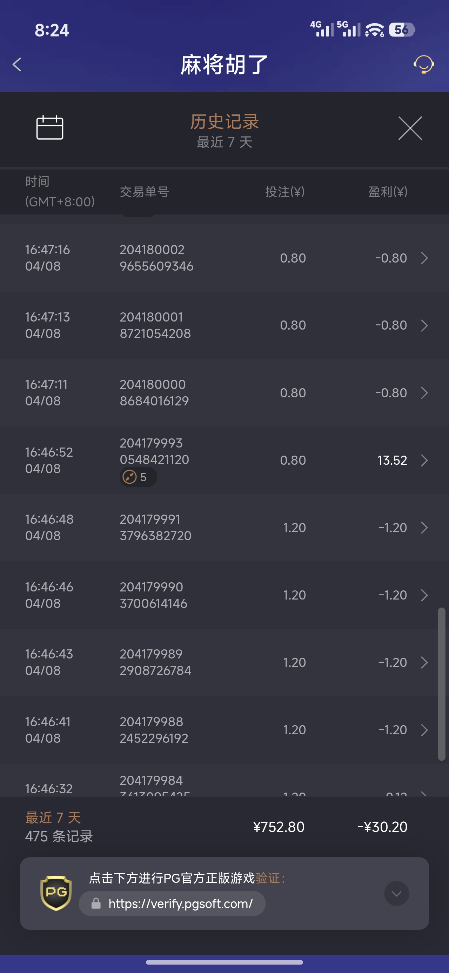The width and height of the screenshot is (449, 973).
Task: Tap the back arrow in header
Action: click(17, 64)
